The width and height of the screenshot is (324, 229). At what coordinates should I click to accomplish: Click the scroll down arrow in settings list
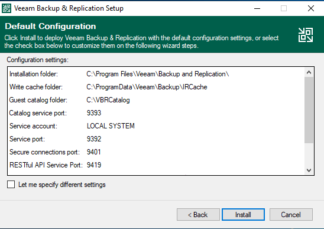309,170
